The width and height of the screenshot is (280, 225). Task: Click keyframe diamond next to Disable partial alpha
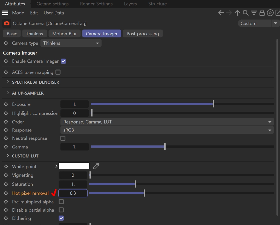point(6,210)
